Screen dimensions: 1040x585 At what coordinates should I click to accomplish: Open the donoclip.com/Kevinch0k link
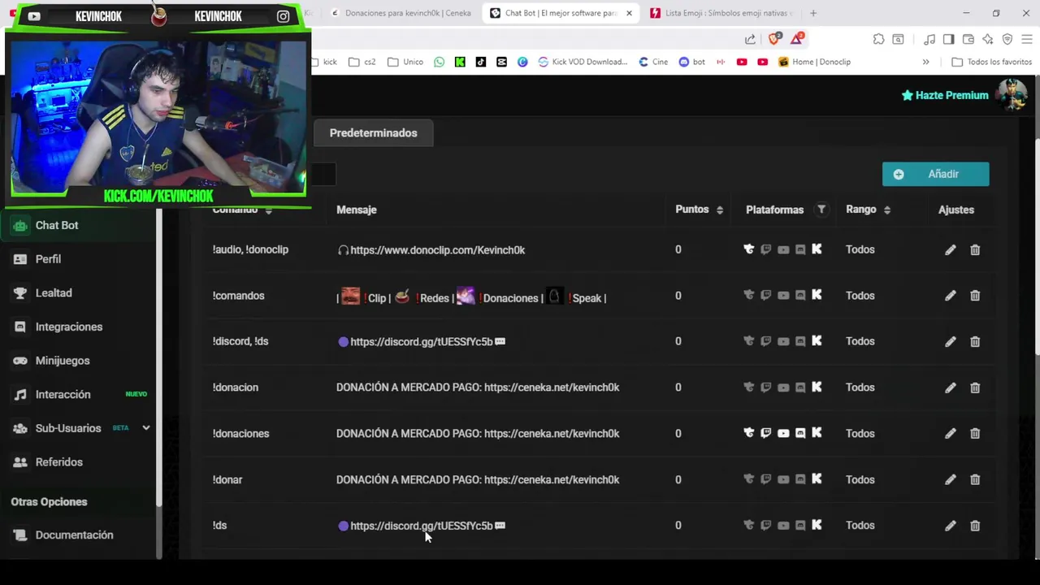(437, 250)
